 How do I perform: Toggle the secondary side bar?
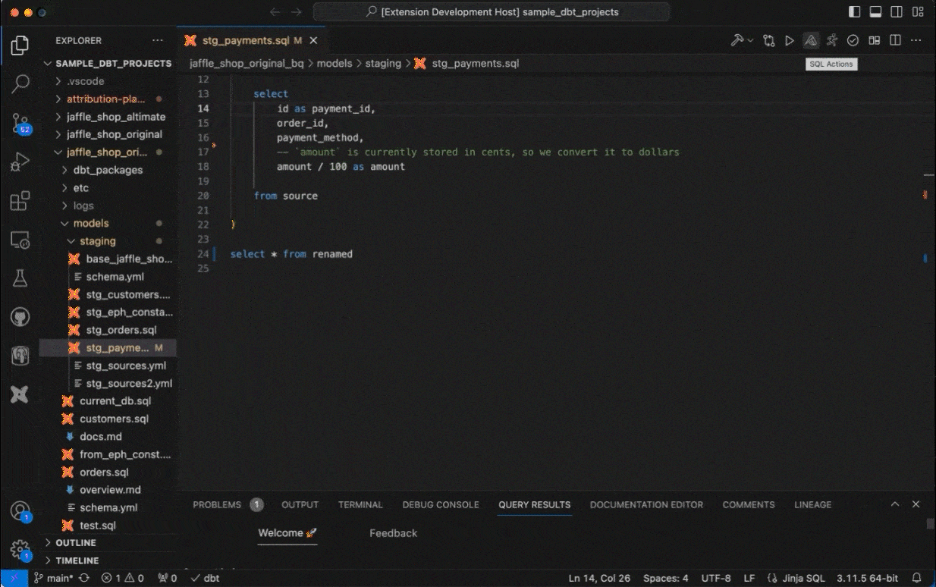click(897, 12)
